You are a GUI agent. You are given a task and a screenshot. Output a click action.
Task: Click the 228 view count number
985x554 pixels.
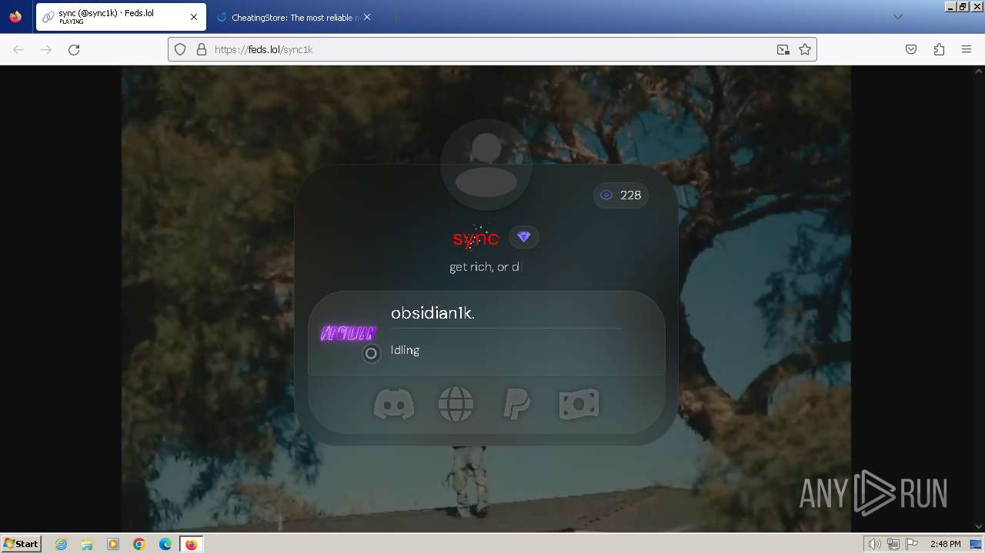point(630,195)
